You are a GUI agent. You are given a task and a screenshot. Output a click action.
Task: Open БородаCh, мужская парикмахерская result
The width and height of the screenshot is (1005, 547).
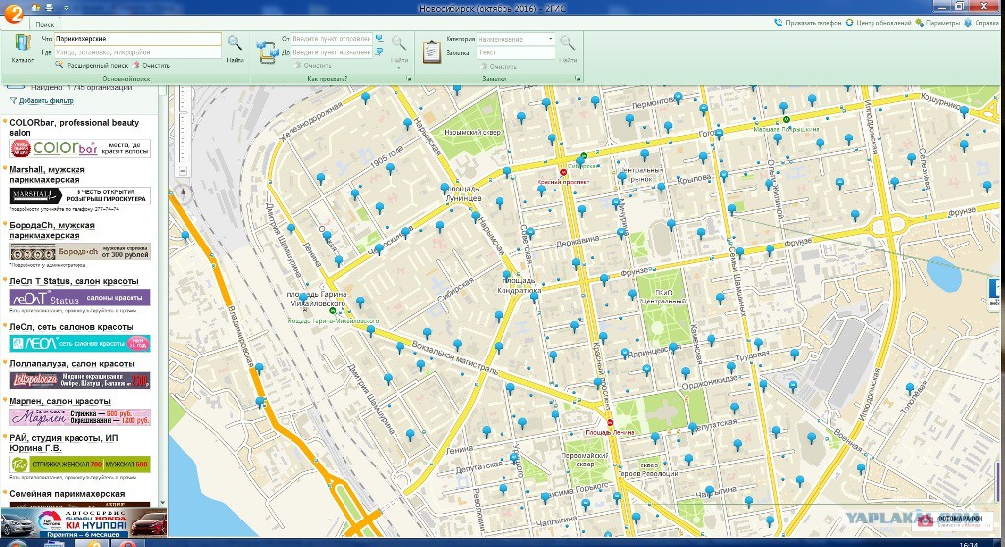coord(52,230)
